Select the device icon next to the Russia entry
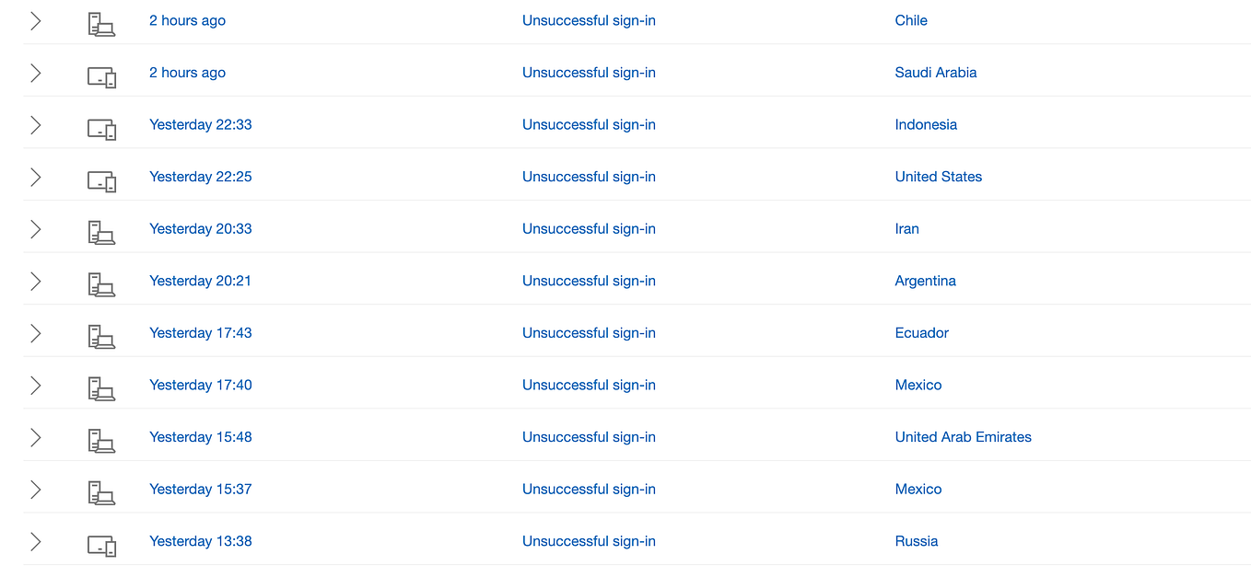 tap(101, 545)
